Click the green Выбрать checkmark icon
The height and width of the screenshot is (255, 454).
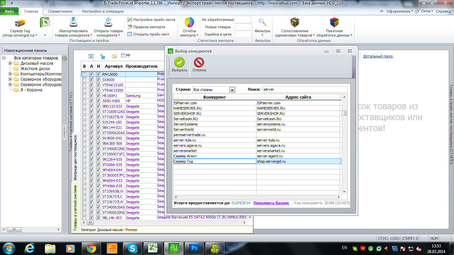[179, 62]
